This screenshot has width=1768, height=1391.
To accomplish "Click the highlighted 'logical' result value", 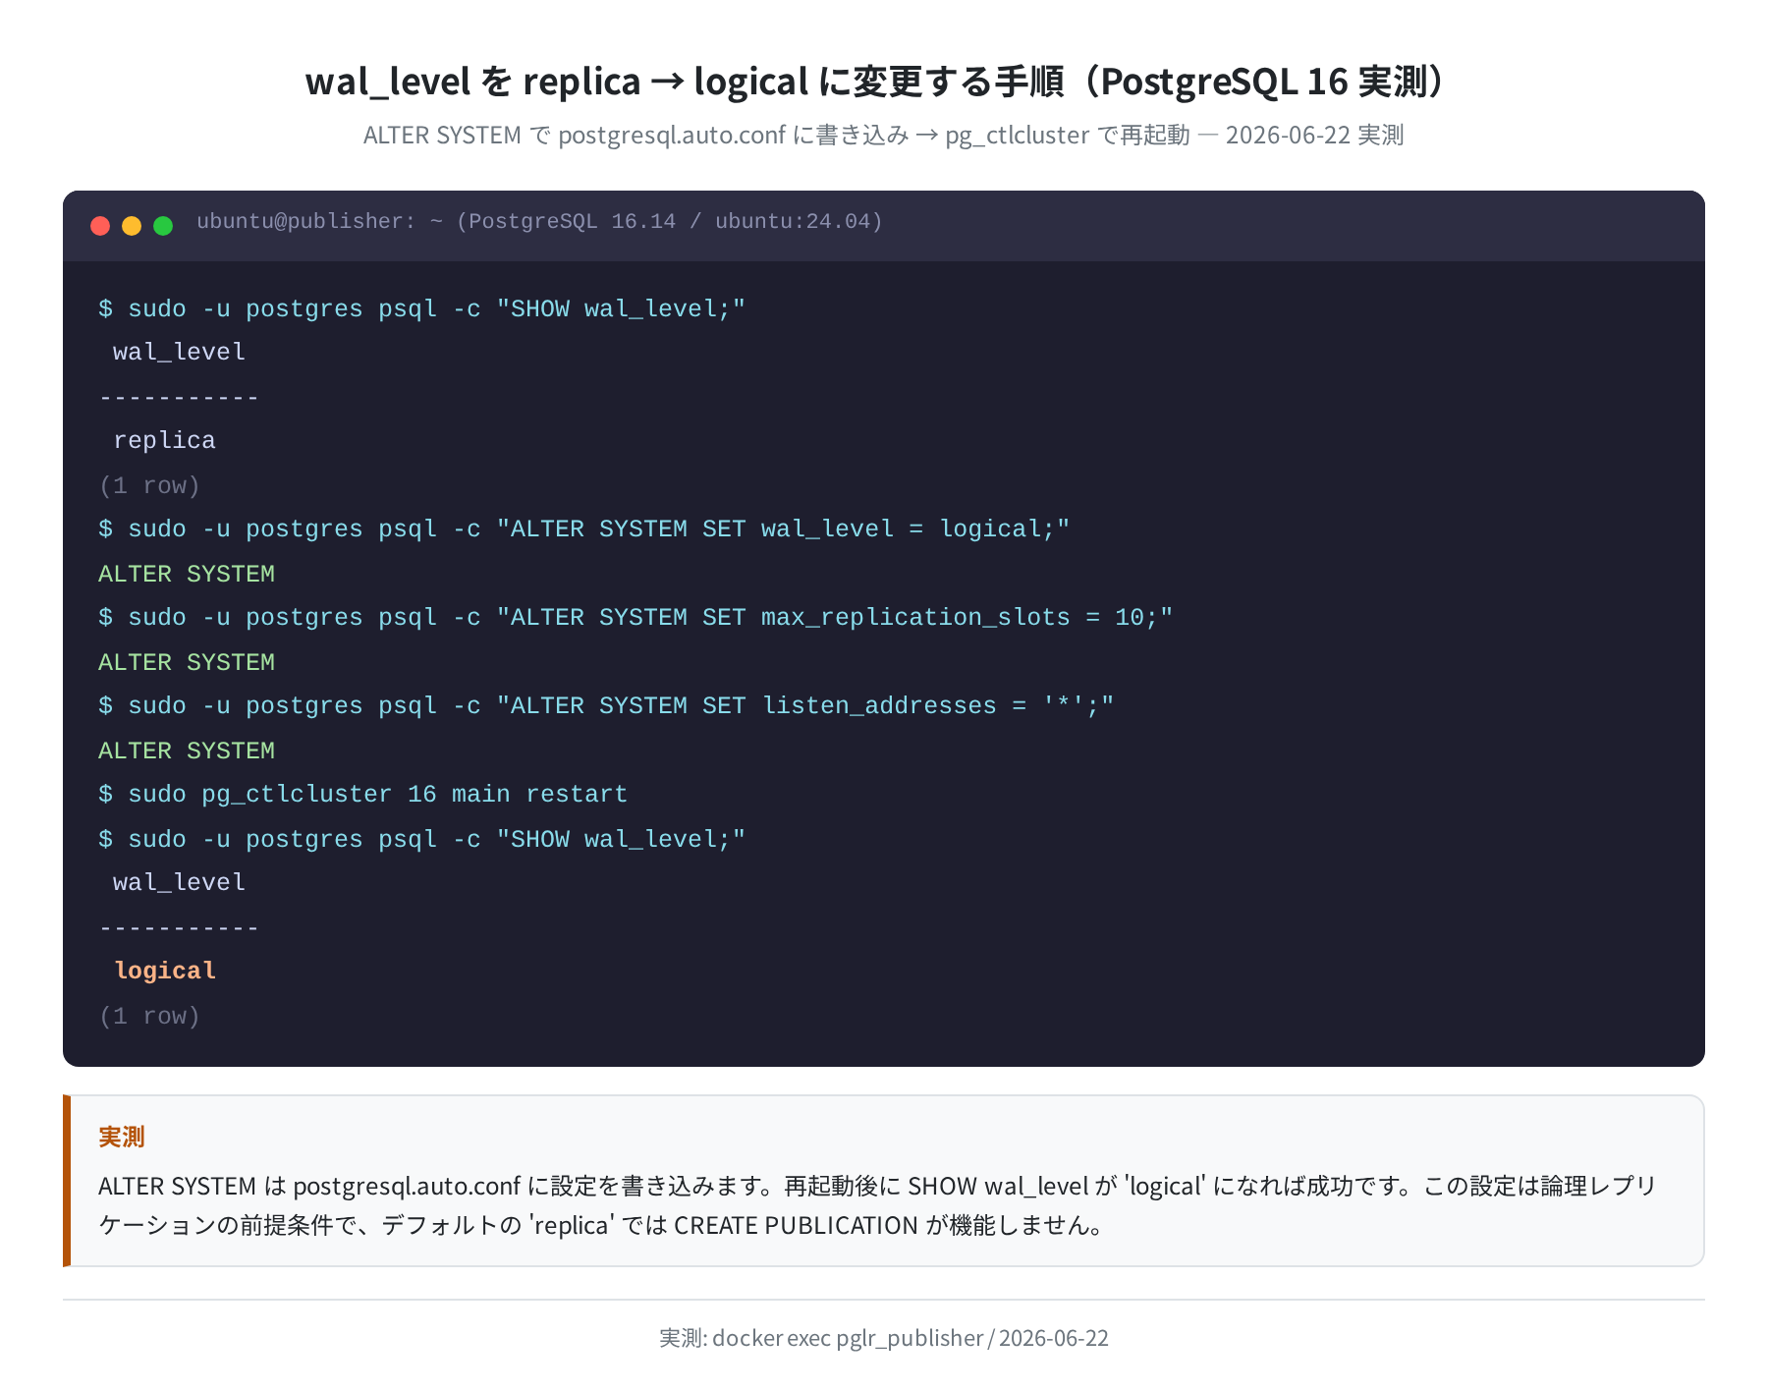I will [x=165, y=971].
